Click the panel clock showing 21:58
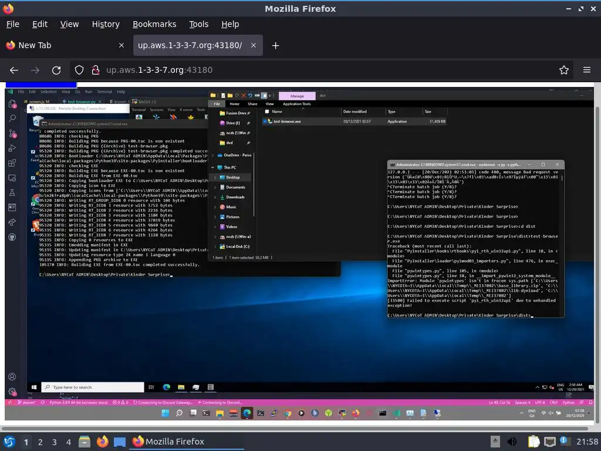Image resolution: width=601 pixels, height=451 pixels. (x=587, y=442)
